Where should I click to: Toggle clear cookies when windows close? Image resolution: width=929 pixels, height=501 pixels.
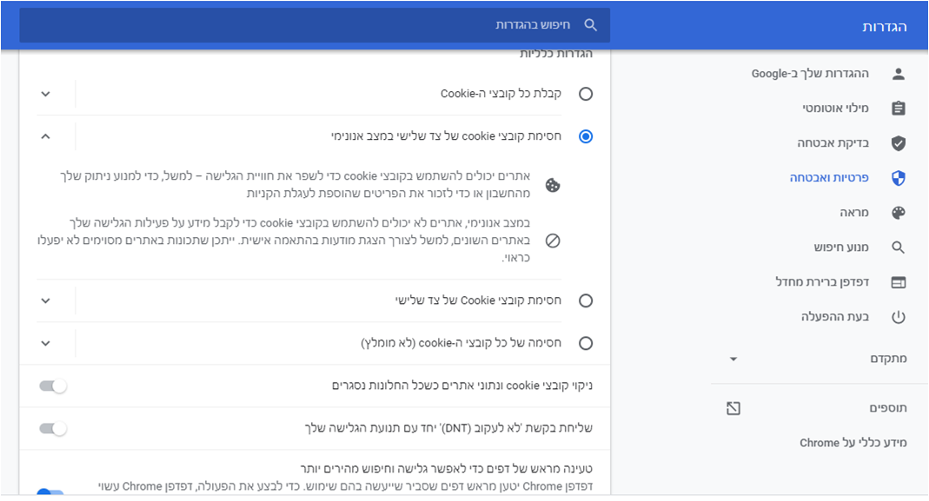(53, 386)
